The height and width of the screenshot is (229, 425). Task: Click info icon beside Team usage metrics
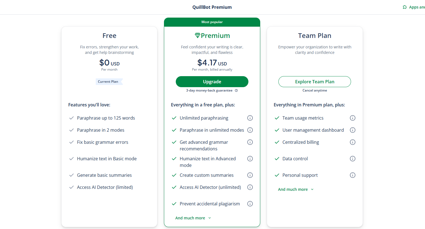click(x=352, y=118)
